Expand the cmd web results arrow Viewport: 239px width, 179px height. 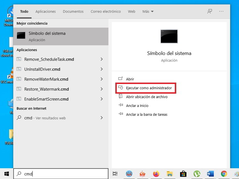[102, 118]
